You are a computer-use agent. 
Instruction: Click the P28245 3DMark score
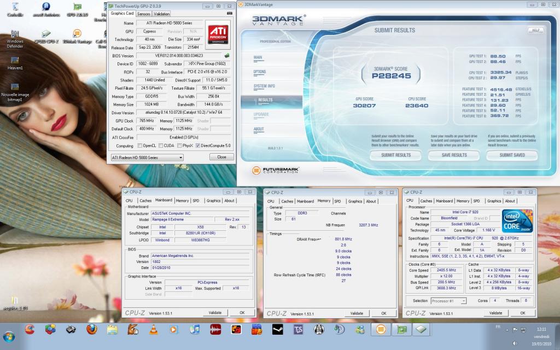(392, 75)
